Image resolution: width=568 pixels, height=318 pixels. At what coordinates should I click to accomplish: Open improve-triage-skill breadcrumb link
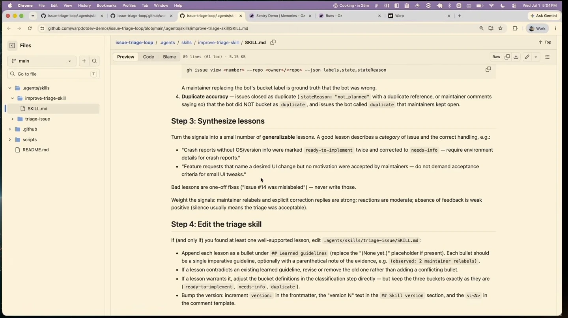pos(218,42)
